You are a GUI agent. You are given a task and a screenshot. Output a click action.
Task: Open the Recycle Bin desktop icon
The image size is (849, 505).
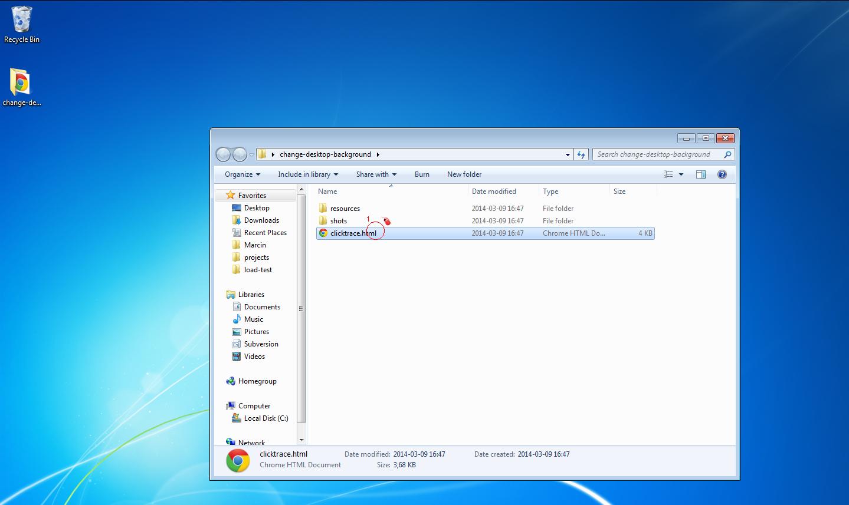(x=22, y=25)
